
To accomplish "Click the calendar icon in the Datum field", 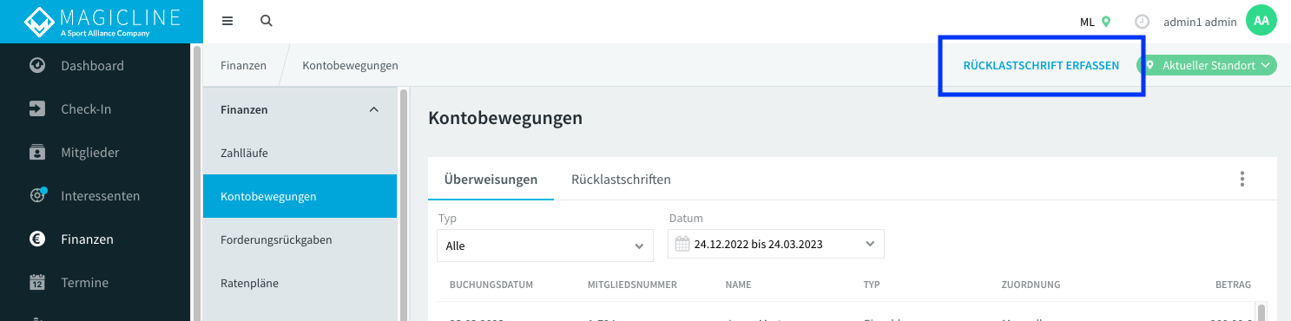I will 682,245.
